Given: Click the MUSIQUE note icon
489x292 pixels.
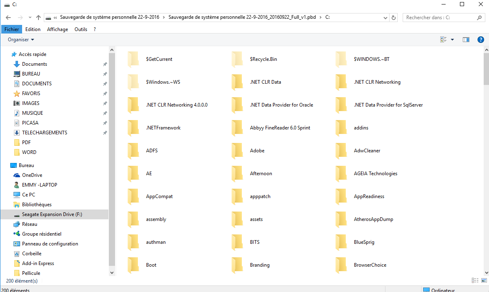Looking at the screenshot, I should [x=17, y=113].
